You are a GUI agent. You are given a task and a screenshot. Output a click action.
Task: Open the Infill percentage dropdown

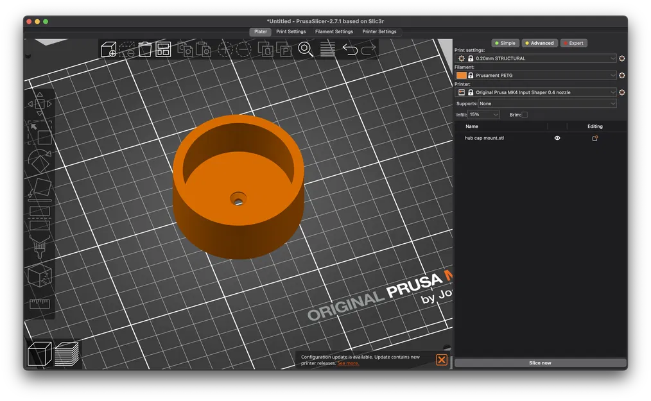point(483,115)
